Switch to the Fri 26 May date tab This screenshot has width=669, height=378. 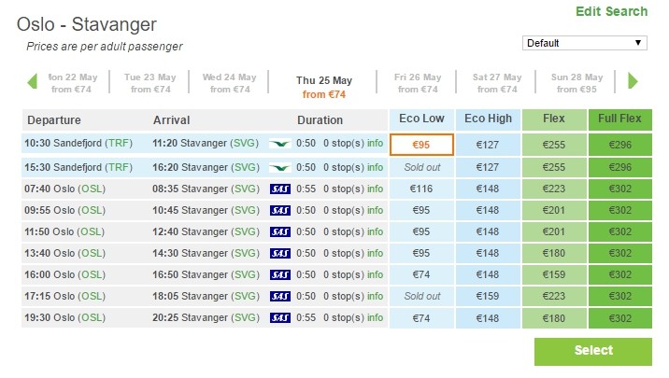(417, 83)
